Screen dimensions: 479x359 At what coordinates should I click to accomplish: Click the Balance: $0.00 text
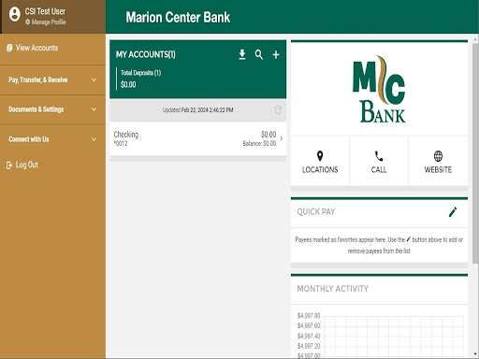tap(259, 143)
